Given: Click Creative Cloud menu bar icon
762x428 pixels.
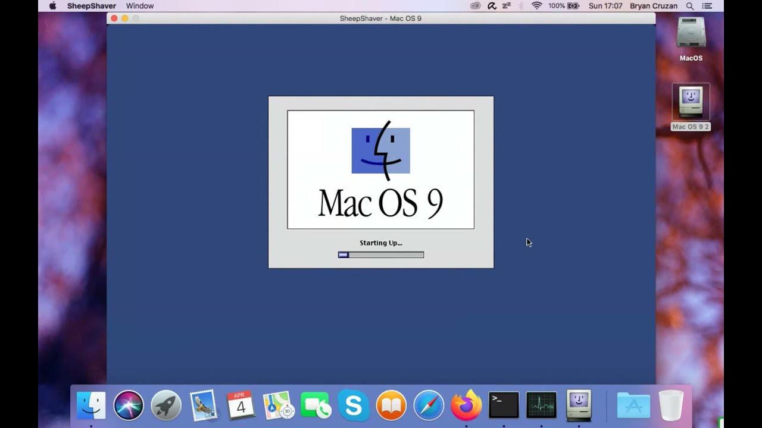Looking at the screenshot, I should 475,6.
